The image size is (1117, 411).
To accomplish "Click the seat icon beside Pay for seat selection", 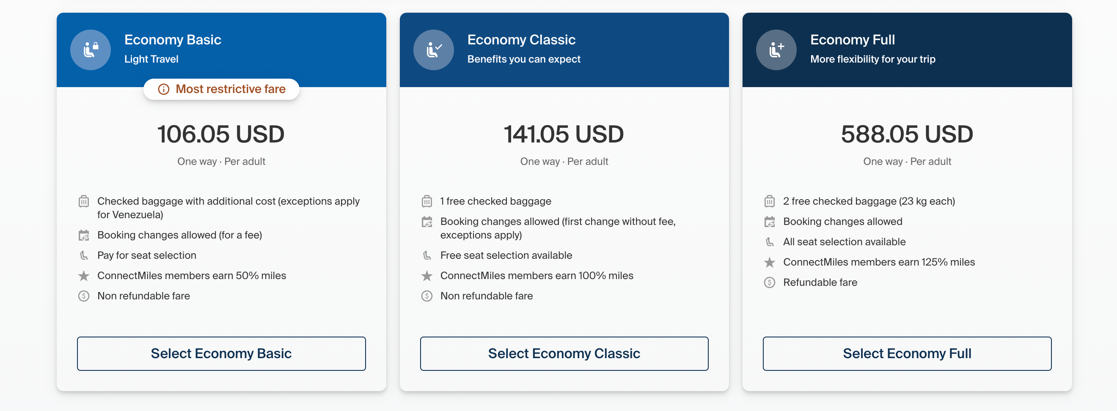I will click(x=84, y=255).
